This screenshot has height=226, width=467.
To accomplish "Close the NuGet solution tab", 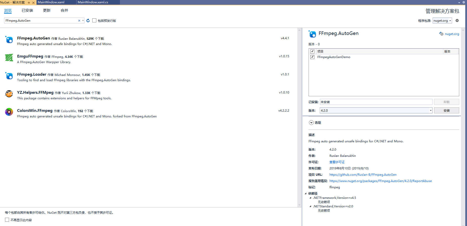I will 33,3.
